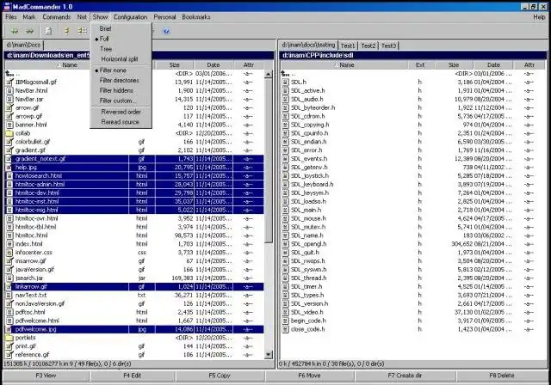Click the IBMlogosmall.gif file icon
Image resolution: width=551 pixels, height=385 pixels.
point(9,82)
